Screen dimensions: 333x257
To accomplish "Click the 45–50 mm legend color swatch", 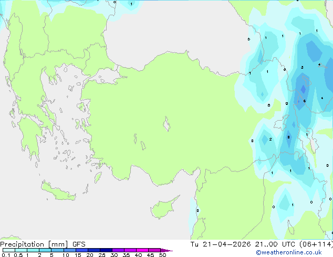I will point(154,250).
